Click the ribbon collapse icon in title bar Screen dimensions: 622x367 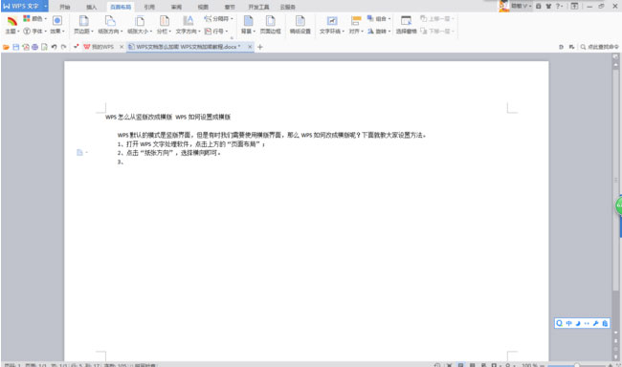pyautogui.click(x=574, y=6)
